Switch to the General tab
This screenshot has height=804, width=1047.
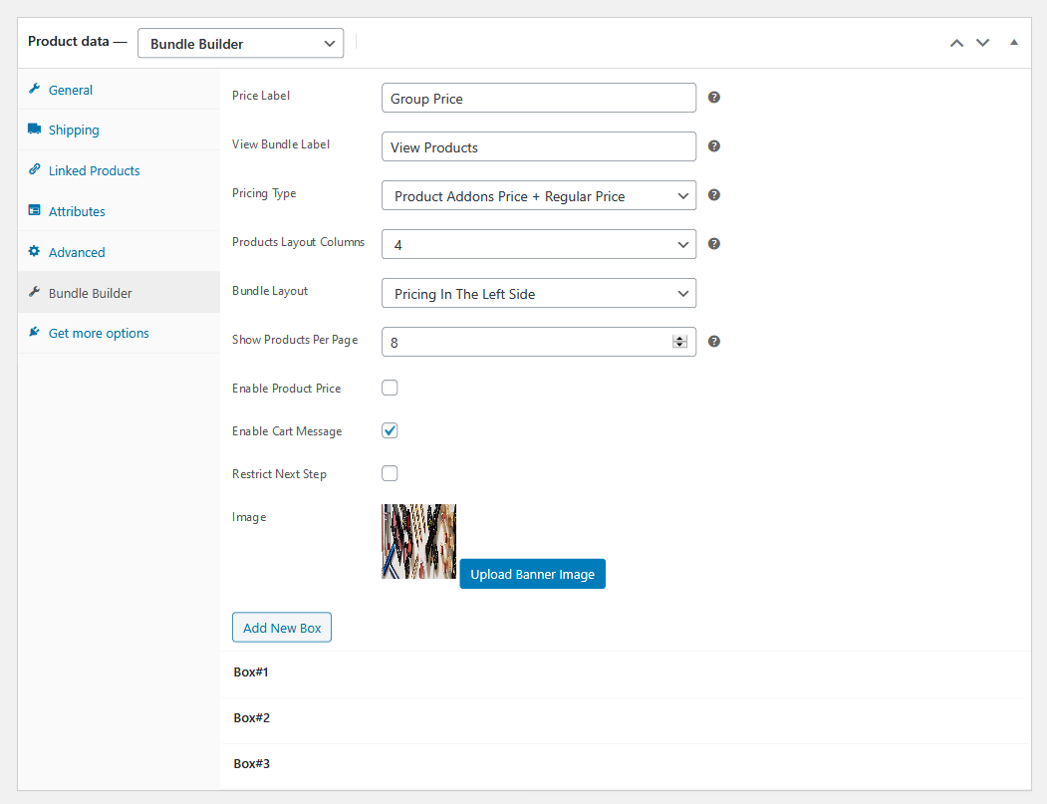[x=68, y=90]
